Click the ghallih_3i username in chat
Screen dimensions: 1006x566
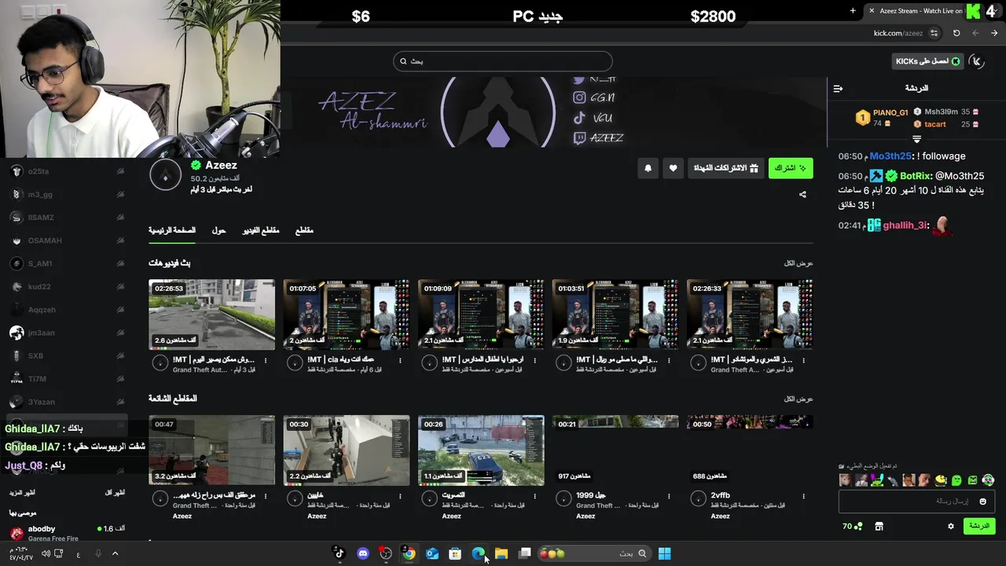click(x=905, y=226)
